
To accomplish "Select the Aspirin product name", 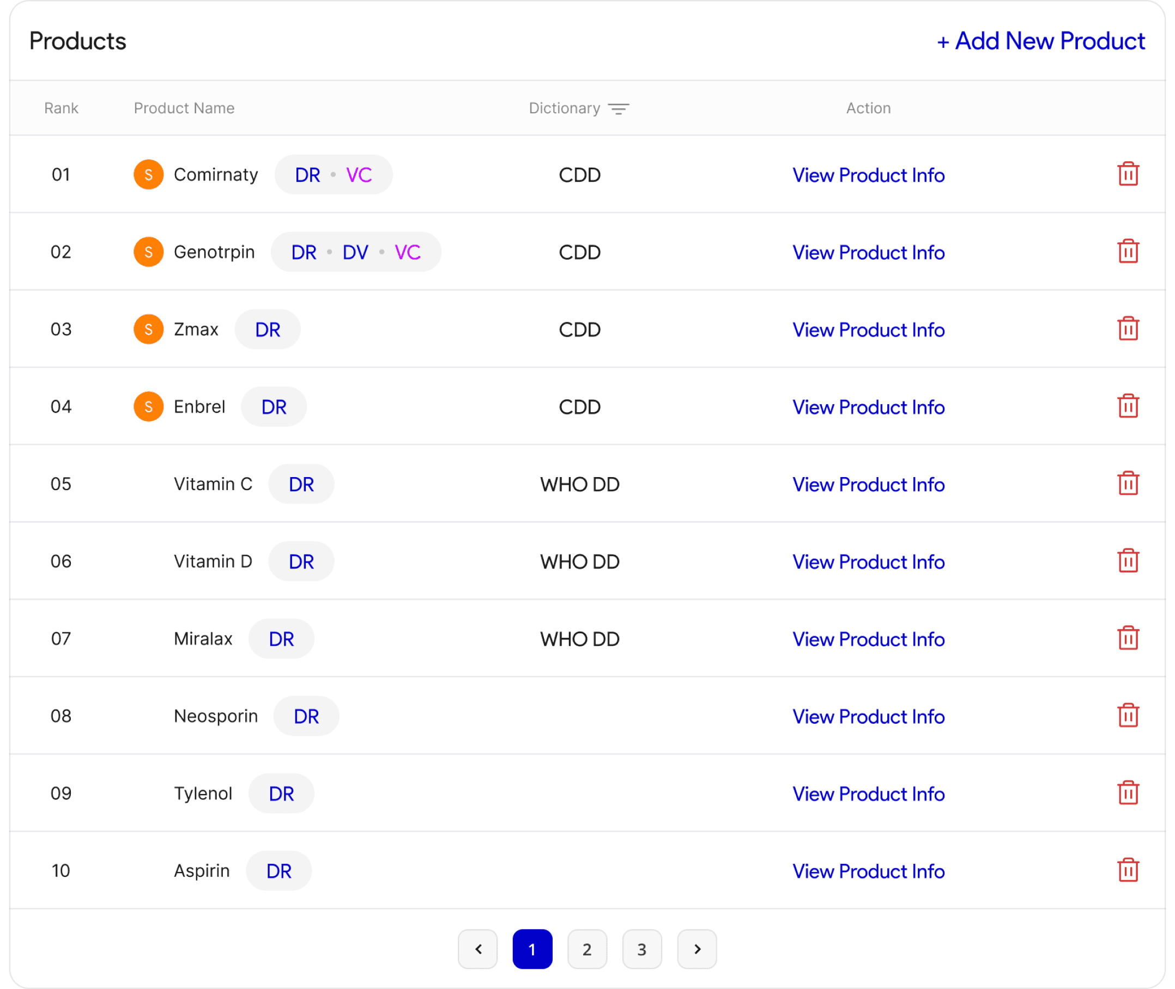I will point(202,871).
